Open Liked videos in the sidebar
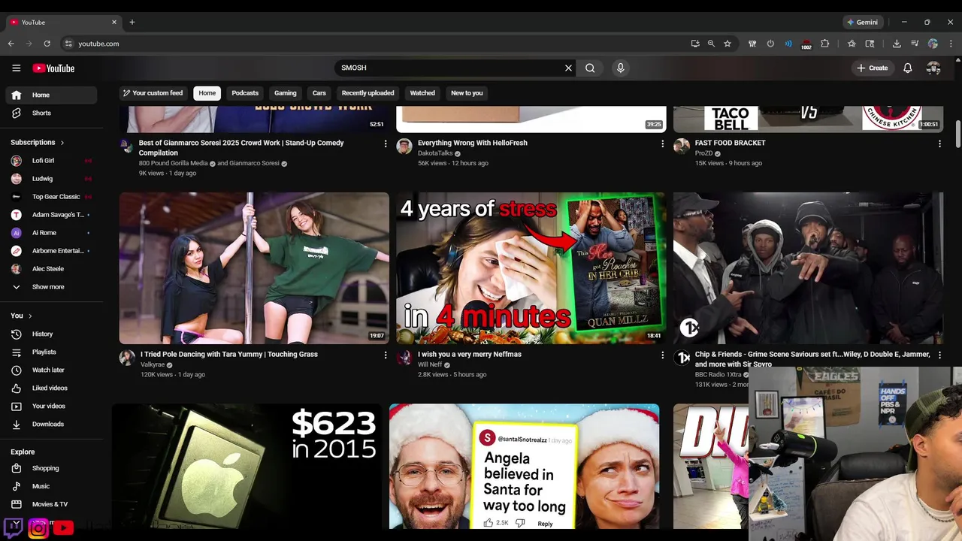 click(51, 388)
